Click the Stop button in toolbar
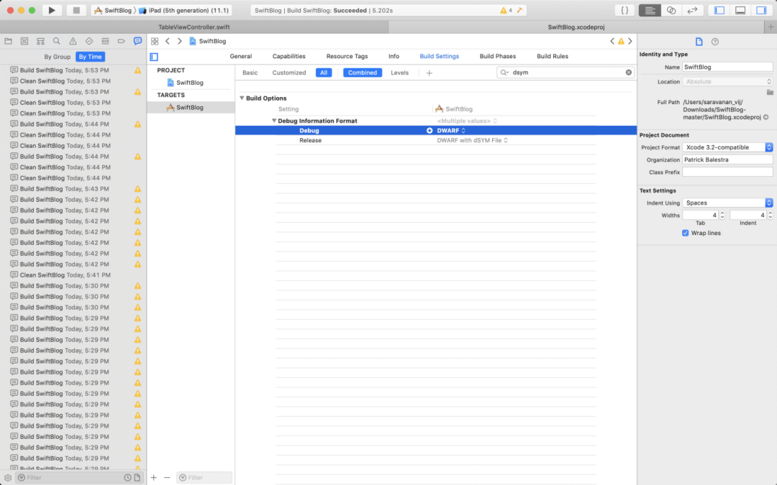The image size is (777, 485). (x=76, y=10)
